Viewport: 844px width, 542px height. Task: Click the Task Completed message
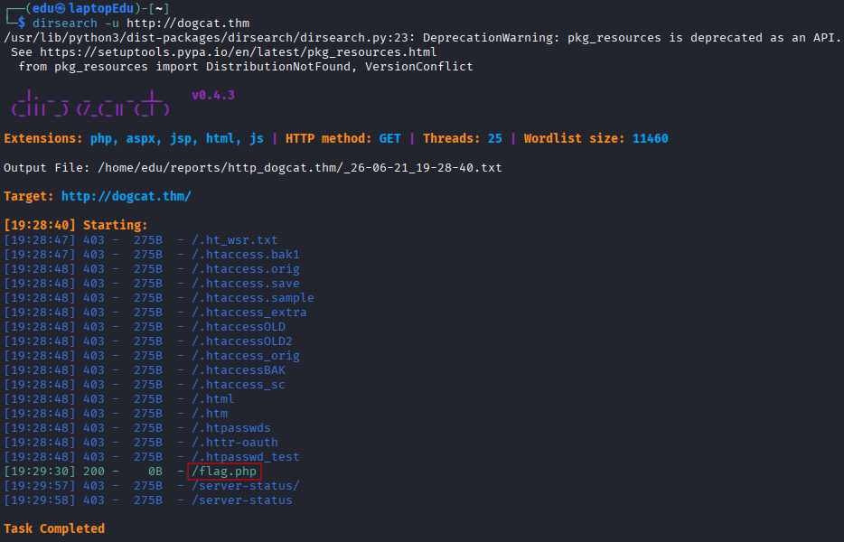coord(54,528)
